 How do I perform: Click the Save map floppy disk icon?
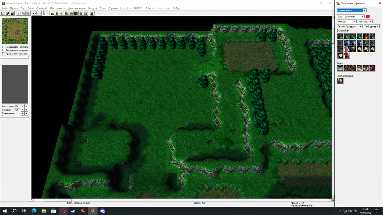[x=12, y=13]
